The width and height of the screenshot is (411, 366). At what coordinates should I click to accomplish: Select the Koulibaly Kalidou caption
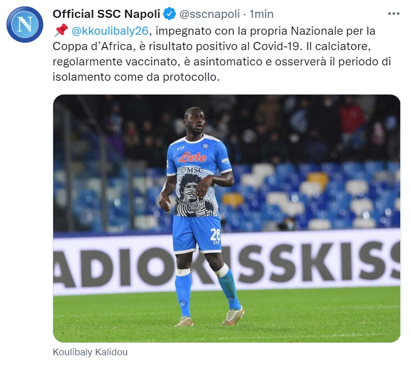pos(90,352)
